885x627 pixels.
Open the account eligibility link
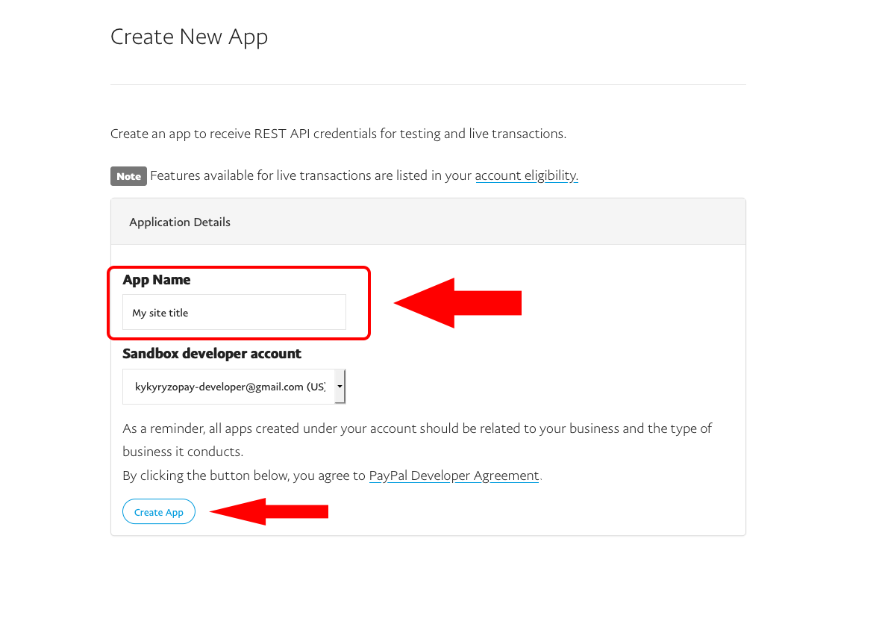coord(526,175)
